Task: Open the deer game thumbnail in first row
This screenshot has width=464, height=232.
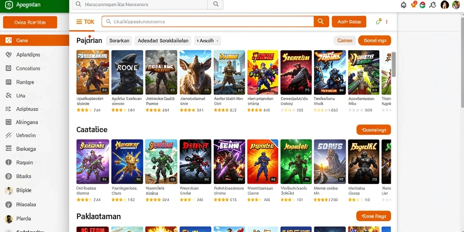Action: tap(195, 72)
